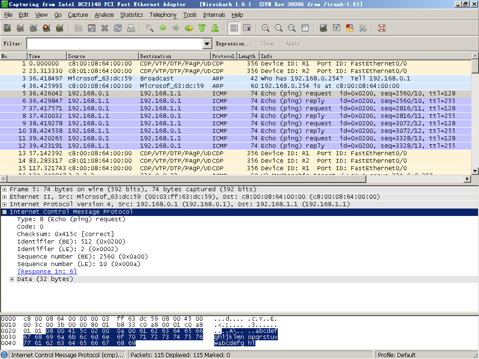479x359 pixels.
Task: Sort packets by Protocol column header
Action: coord(224,56)
